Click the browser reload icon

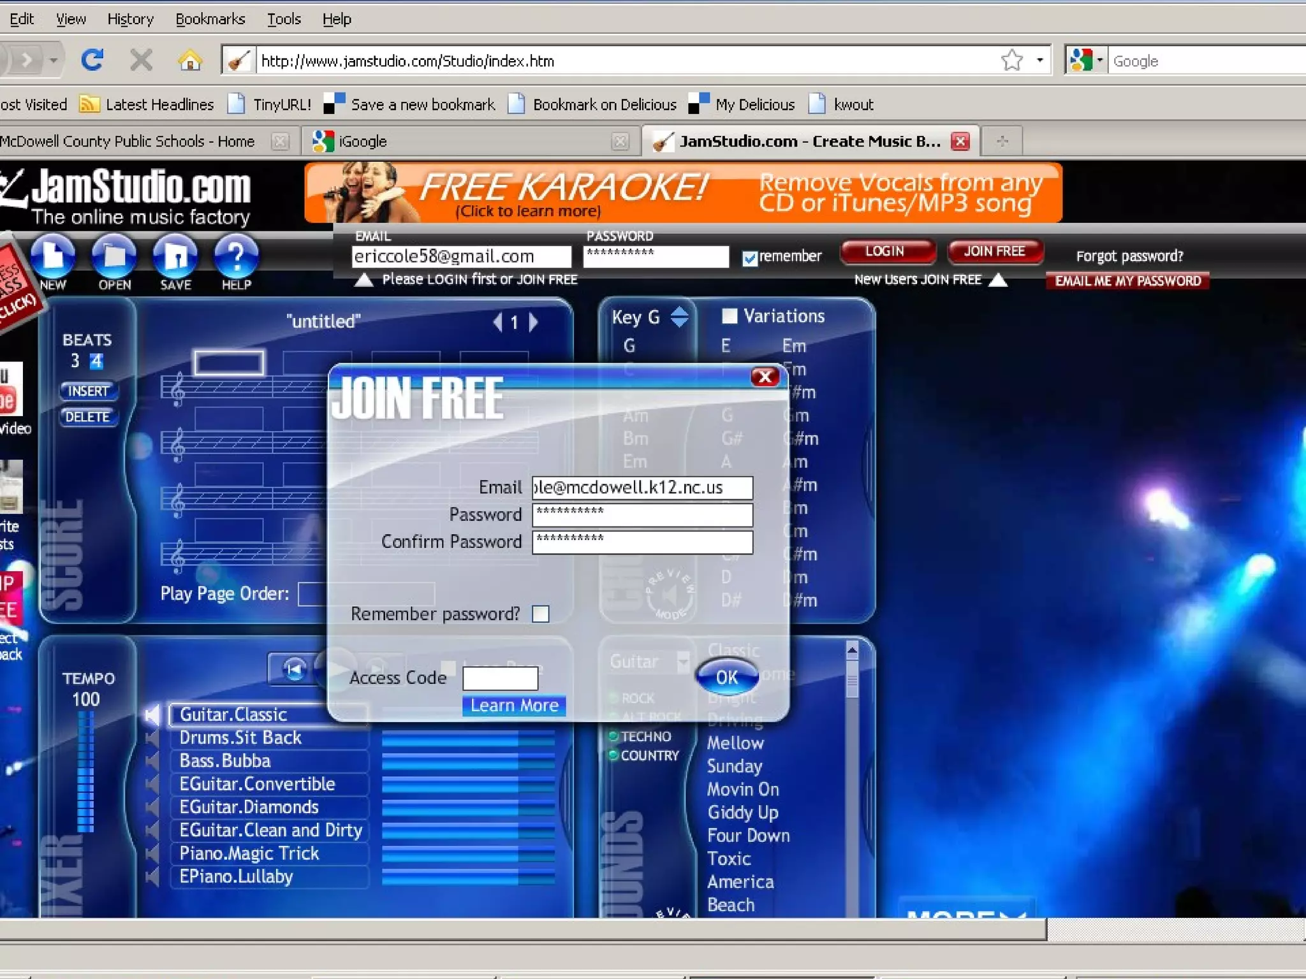[x=92, y=61]
